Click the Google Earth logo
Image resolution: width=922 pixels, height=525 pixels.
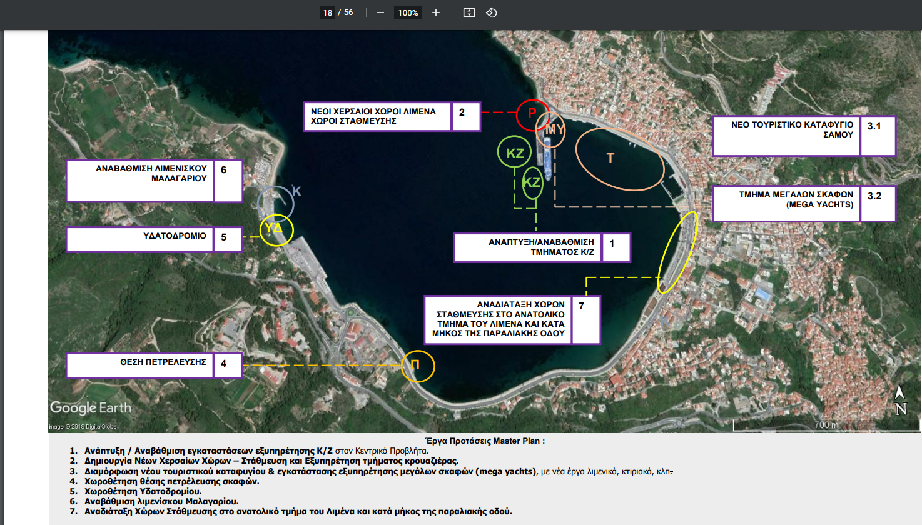(x=91, y=408)
